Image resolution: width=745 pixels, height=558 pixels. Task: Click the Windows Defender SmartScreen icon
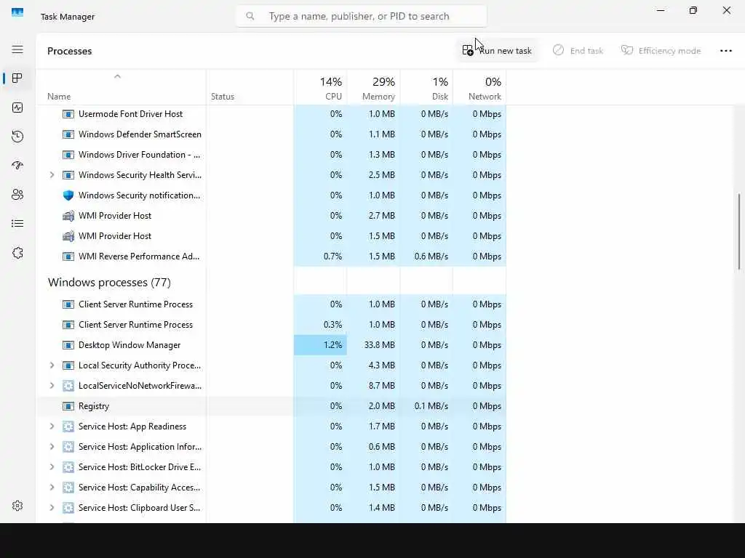pyautogui.click(x=68, y=134)
